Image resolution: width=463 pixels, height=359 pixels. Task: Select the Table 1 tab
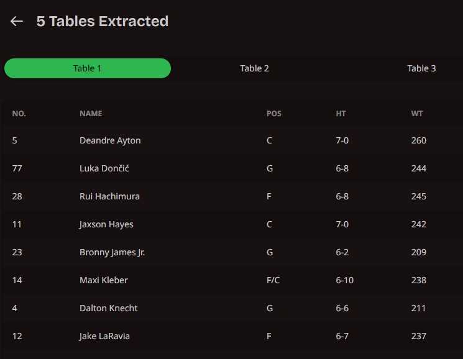click(88, 68)
